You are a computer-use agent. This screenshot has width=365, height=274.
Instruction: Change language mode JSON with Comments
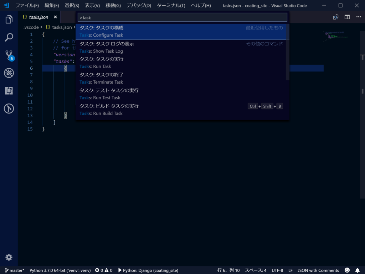(x=318, y=270)
